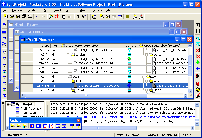Toggle hide third column in Ansicht toolbar
This screenshot has height=138, width=202.
[x=45, y=126]
